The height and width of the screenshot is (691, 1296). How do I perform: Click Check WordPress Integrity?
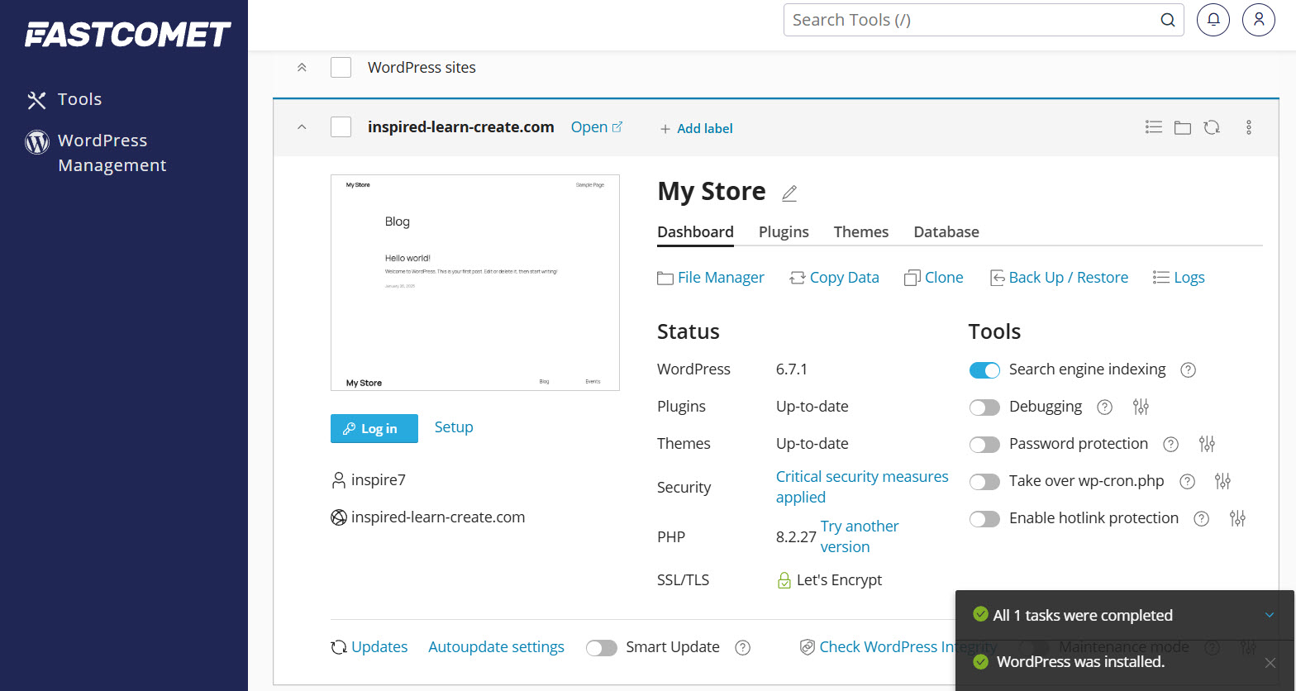898,647
